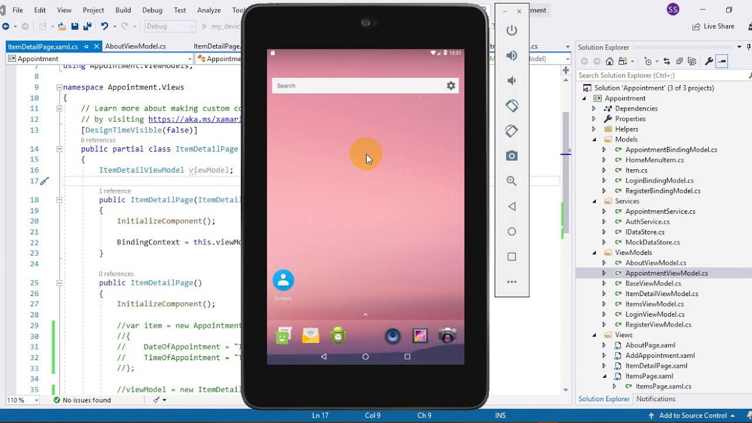Viewport: 752px width, 423px height.
Task: Expand the Dependencies node
Action: 593,109
